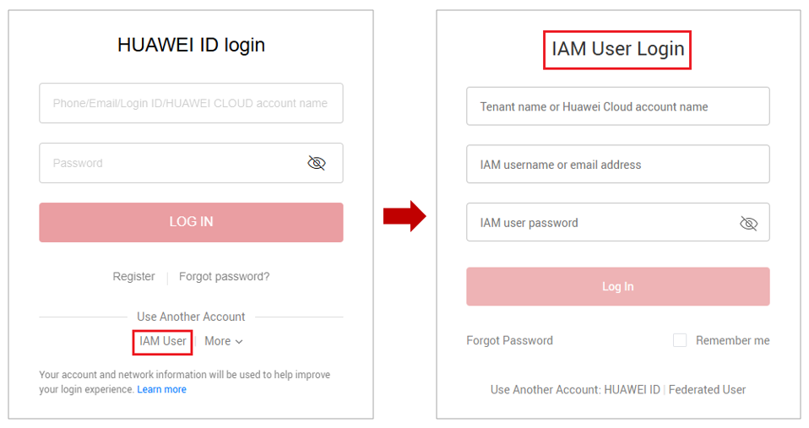Viewport: 809px width, 428px height.
Task: Expand the More accounts dropdown
Action: pyautogui.click(x=224, y=341)
